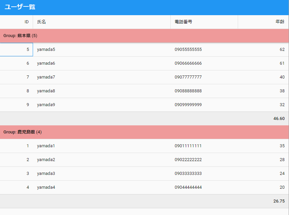Click the yamada6 name cell
Image resolution: width=289 pixels, height=215 pixels.
102,63
